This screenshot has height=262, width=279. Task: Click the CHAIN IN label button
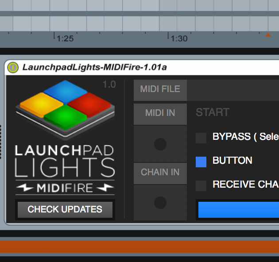160,173
